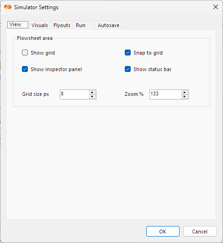Image resolution: width=223 pixels, height=243 pixels.
Task: Decrease Zoom % with down arrow
Action: click(185, 97)
